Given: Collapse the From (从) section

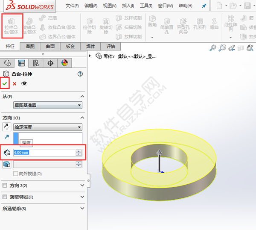Looking at the screenshot, I should [82, 96].
